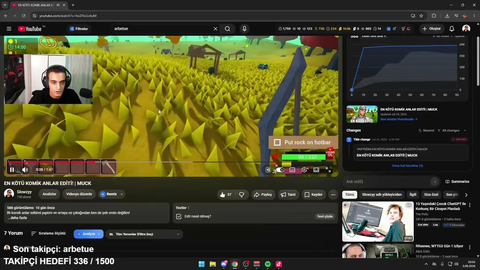Turn on subtitles in the player
This screenshot has width=480, height=270.
[292, 170]
